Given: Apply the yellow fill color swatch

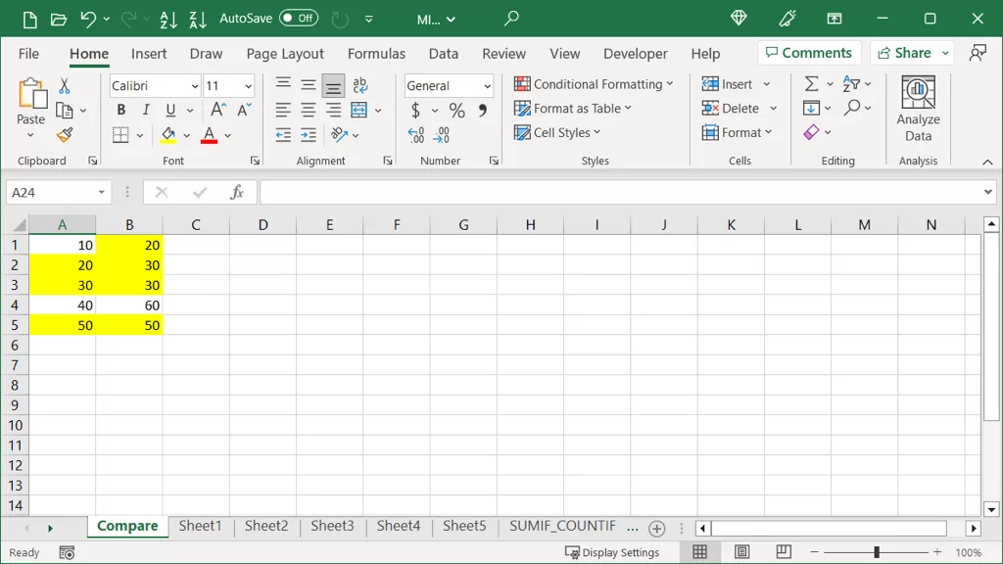Looking at the screenshot, I should (x=168, y=135).
